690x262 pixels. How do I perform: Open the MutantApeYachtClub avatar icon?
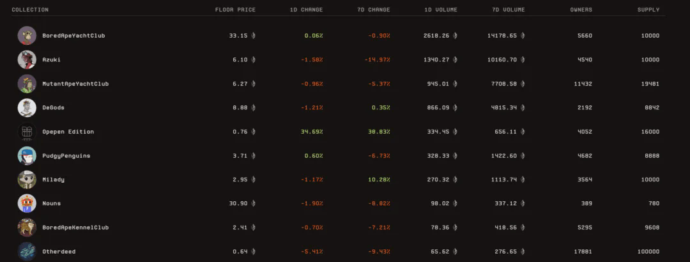tap(27, 84)
